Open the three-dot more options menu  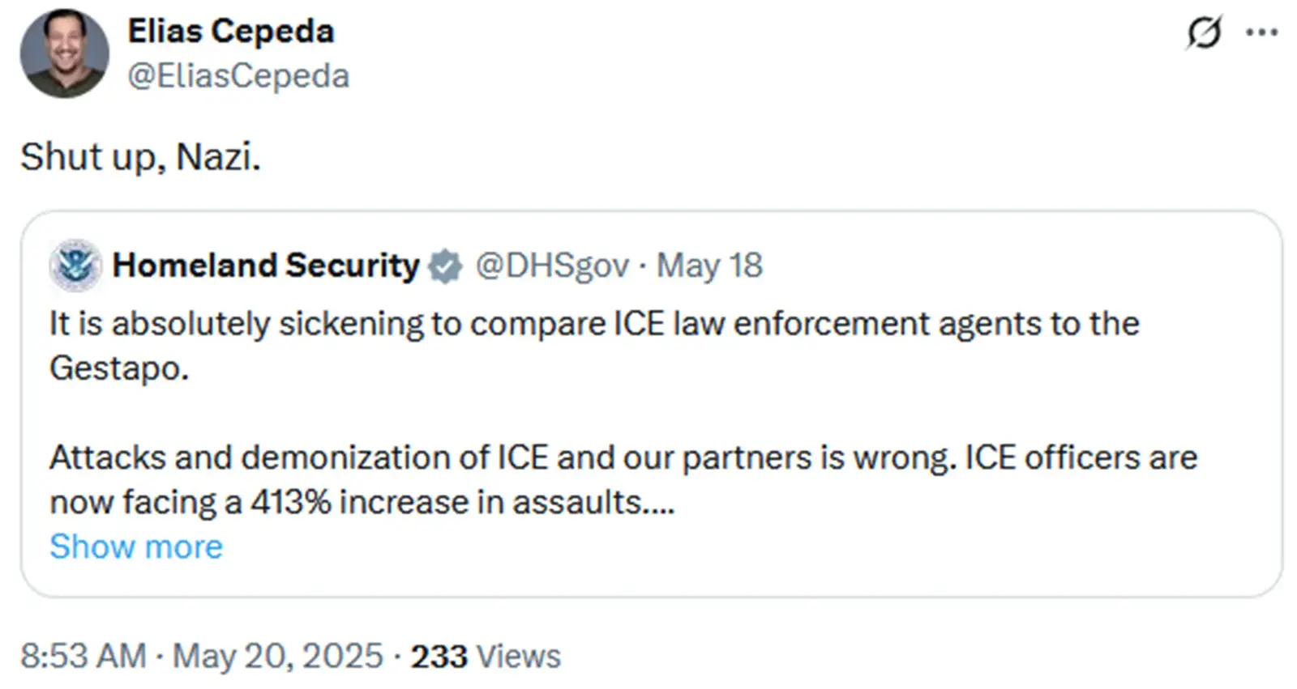point(1261,33)
